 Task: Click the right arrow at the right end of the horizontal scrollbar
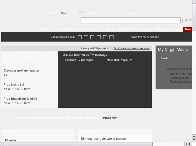pos(190,144)
